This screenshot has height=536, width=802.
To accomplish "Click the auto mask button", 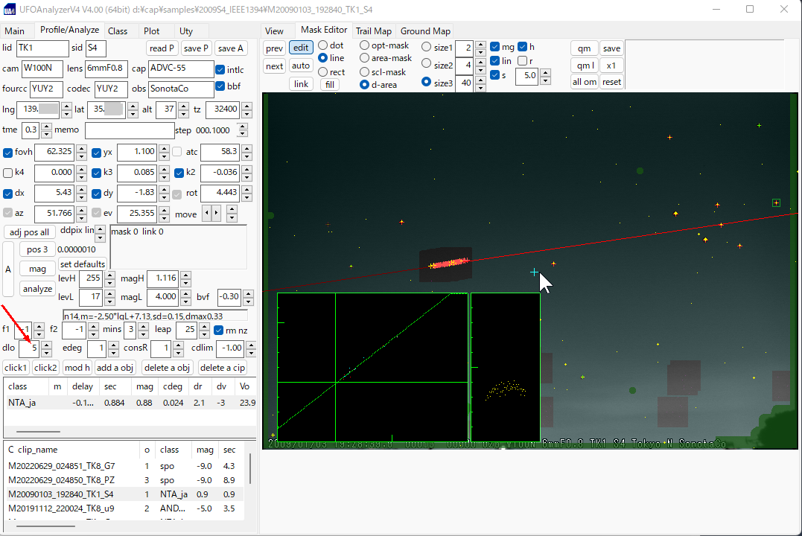I will pos(301,66).
